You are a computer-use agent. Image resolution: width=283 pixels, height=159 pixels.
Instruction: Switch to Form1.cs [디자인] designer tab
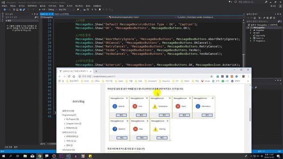coord(61,14)
